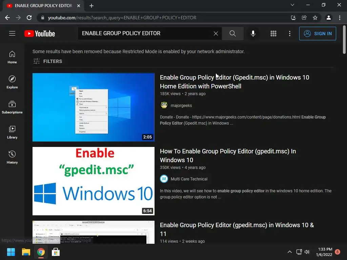This screenshot has height=260, width=347.
Task: Show hidden system tray icons
Action: 289,252
